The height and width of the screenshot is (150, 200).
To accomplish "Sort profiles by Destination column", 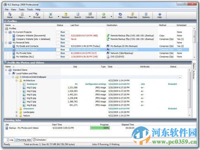I will pos(112,25).
